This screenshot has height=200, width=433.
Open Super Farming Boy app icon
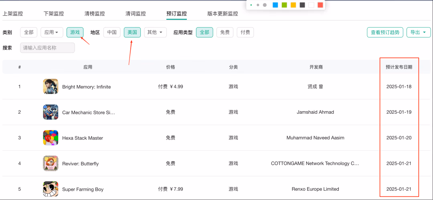(51, 189)
